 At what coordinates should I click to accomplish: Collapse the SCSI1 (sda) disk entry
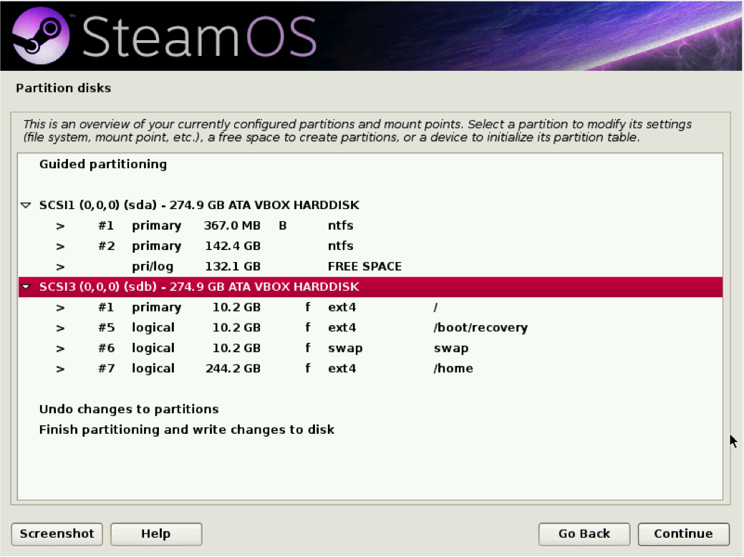[x=25, y=205]
